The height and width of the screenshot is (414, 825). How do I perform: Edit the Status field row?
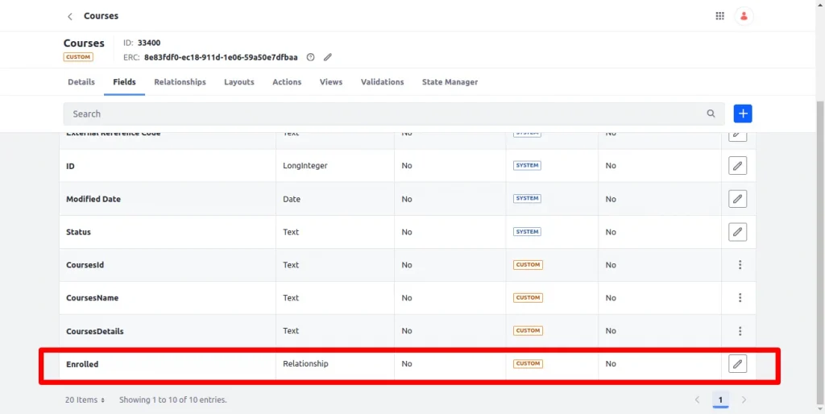tap(737, 232)
